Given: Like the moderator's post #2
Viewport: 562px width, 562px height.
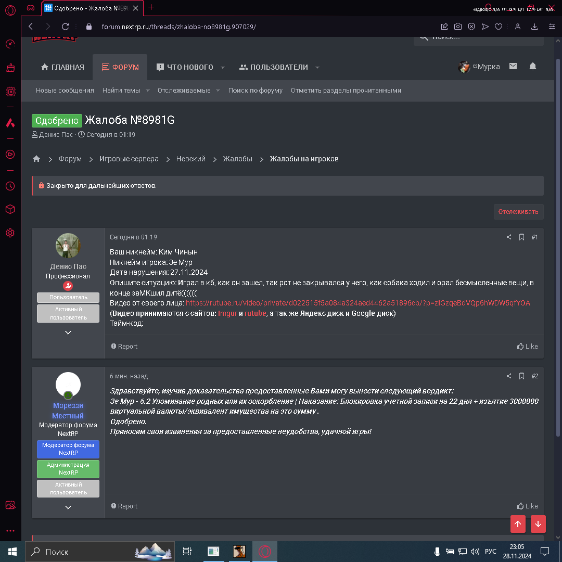Looking at the screenshot, I should point(527,506).
